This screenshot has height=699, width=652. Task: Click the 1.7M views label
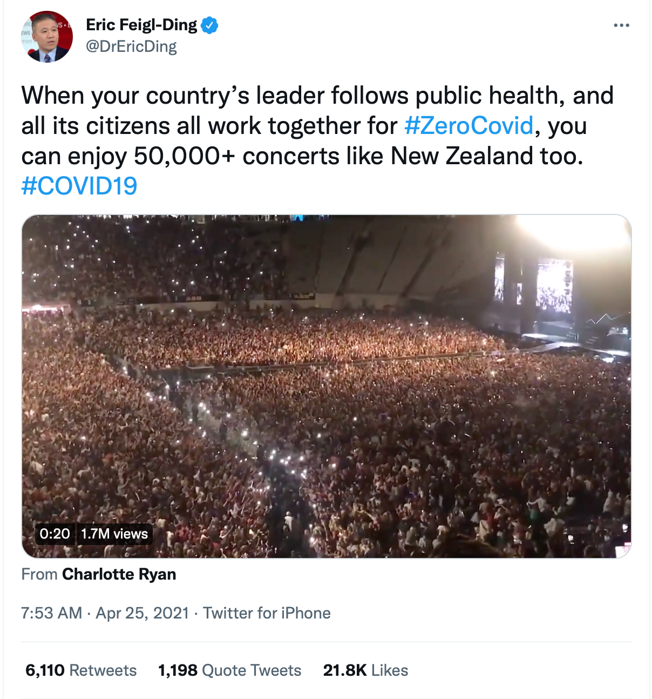114,534
